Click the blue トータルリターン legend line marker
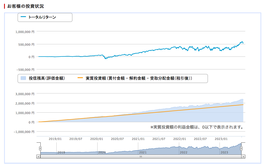Viewport: 264px width, 164px height. (23, 17)
